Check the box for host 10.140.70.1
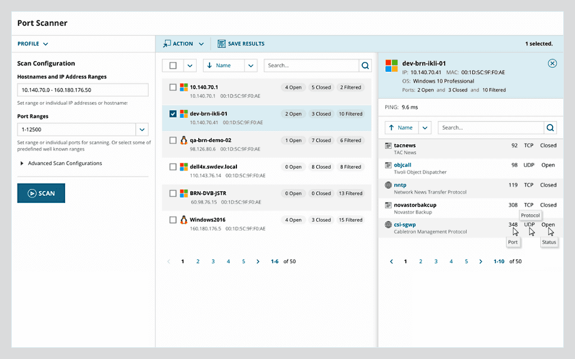 coord(173,87)
